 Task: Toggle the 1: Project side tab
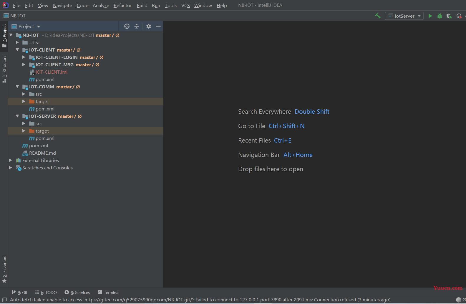[x=4, y=36]
